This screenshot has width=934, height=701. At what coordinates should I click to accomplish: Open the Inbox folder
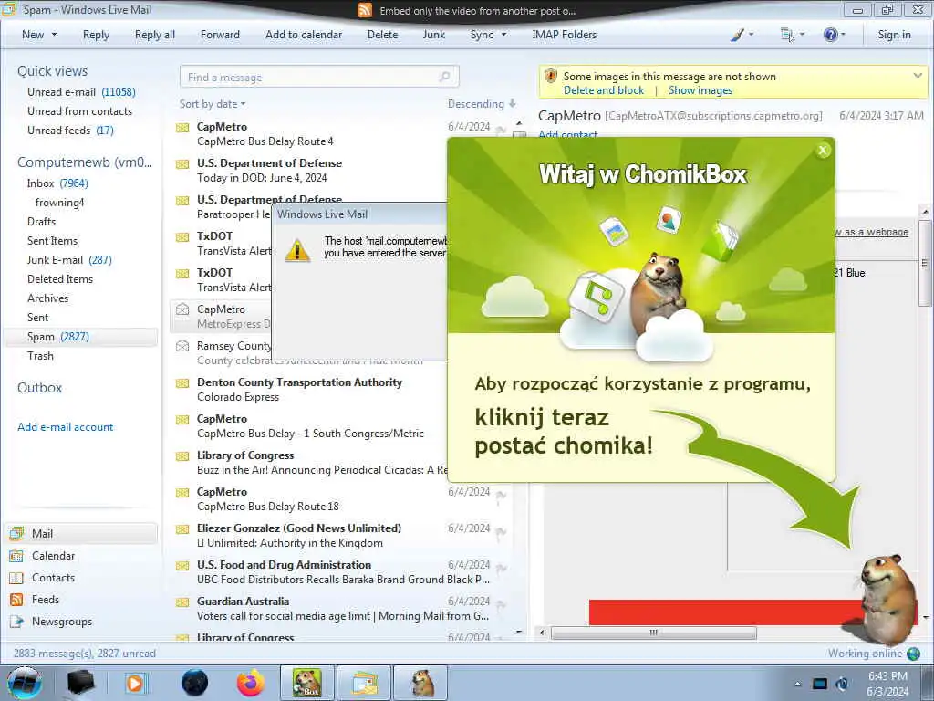(x=57, y=183)
